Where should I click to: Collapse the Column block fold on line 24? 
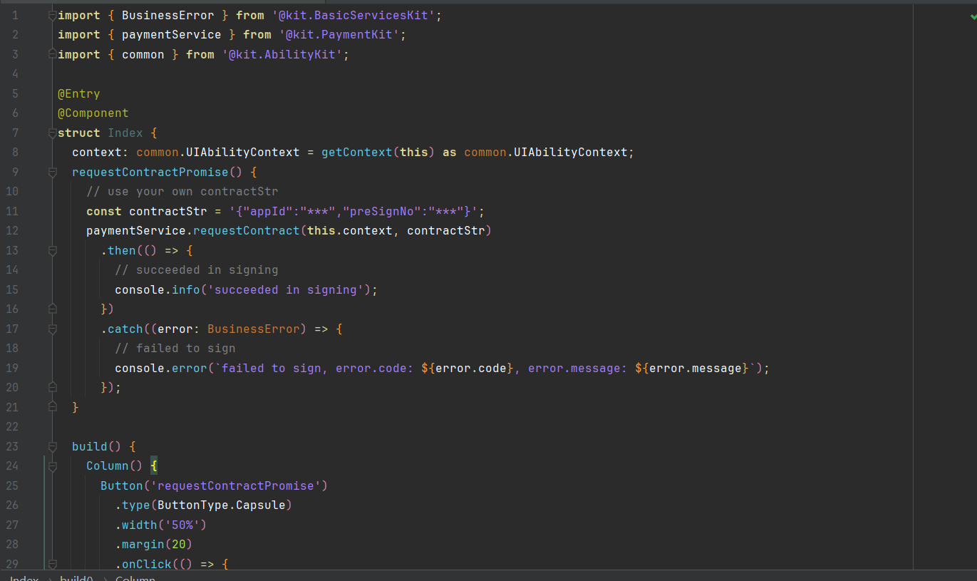pyautogui.click(x=52, y=466)
